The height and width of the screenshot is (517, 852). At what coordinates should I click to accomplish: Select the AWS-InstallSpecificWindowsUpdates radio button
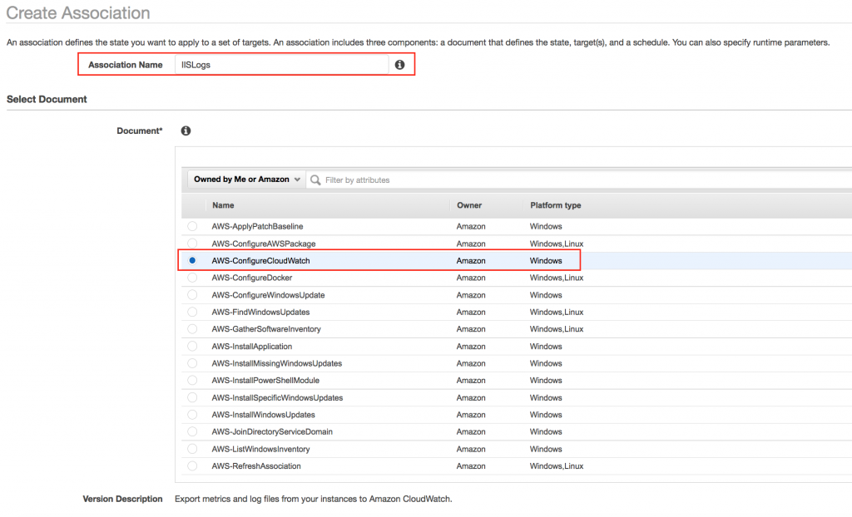[x=192, y=397]
